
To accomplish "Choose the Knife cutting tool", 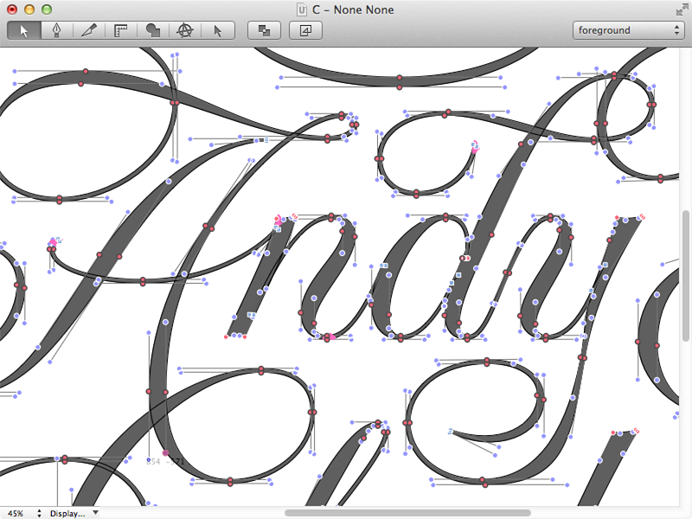I will click(89, 30).
